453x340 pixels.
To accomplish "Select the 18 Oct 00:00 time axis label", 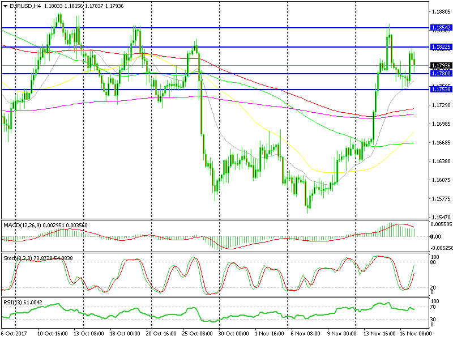I will click(125, 334).
